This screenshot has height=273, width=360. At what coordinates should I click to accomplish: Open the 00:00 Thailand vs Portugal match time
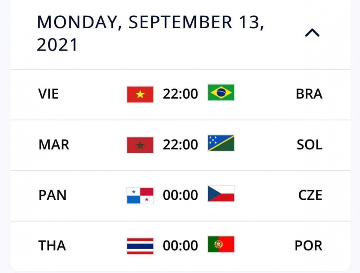(x=180, y=246)
